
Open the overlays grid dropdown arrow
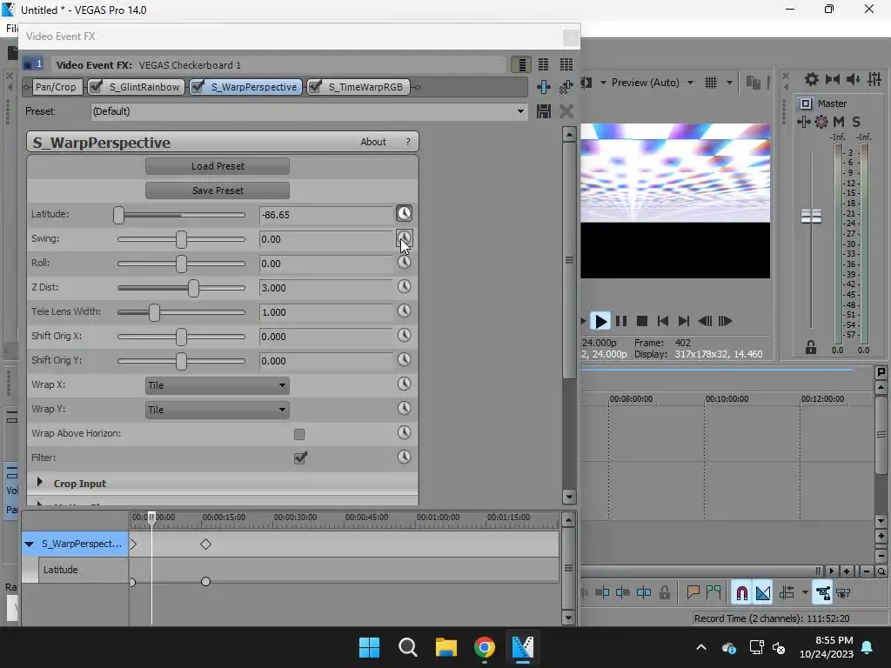[x=729, y=83]
